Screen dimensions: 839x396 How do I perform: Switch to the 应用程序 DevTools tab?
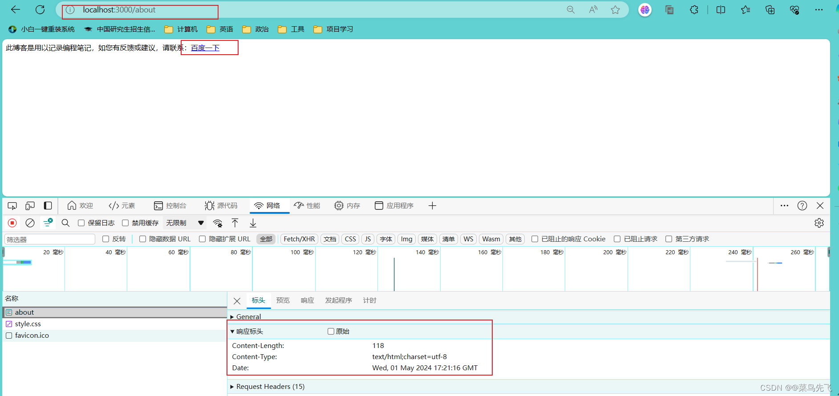(x=394, y=206)
